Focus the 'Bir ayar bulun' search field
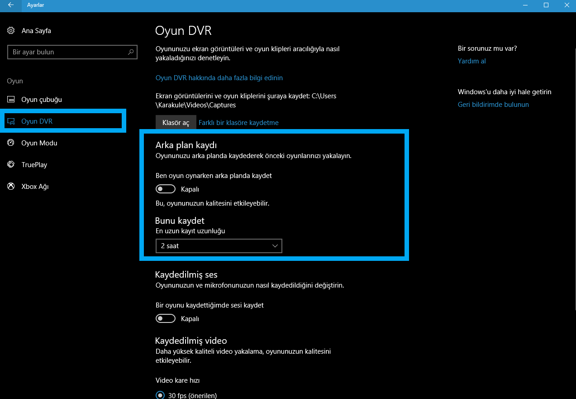This screenshot has width=576, height=399. tap(72, 52)
